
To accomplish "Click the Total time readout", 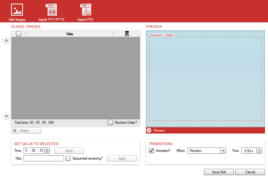I will click(34, 123).
